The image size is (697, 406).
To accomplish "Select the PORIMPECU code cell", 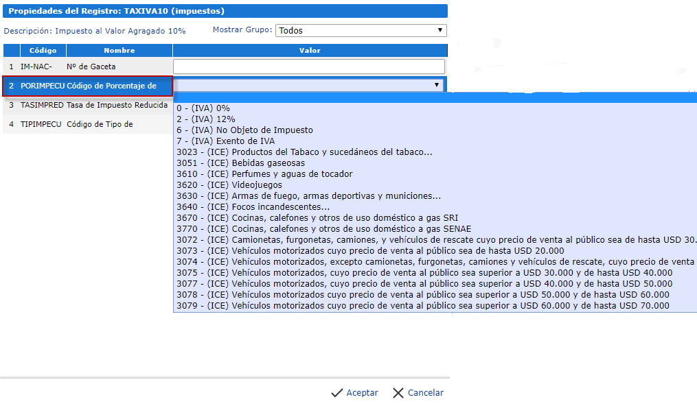I will (x=43, y=86).
